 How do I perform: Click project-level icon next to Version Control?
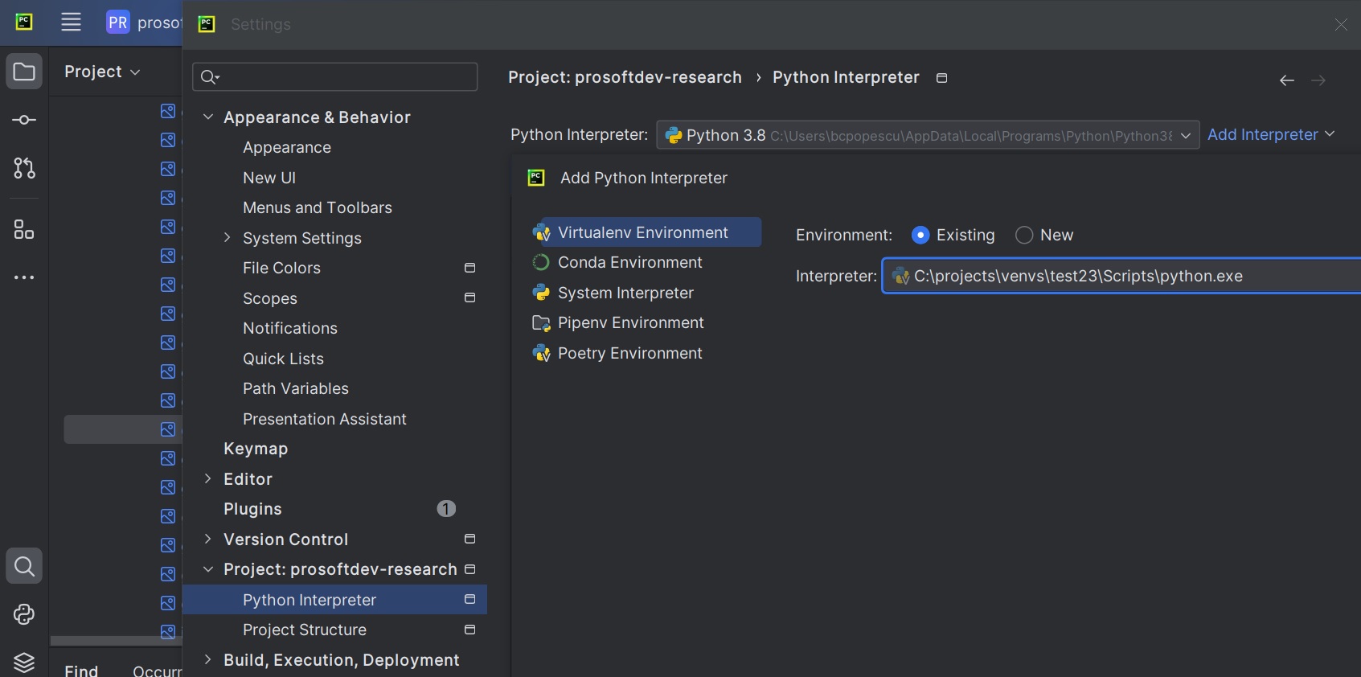point(470,539)
